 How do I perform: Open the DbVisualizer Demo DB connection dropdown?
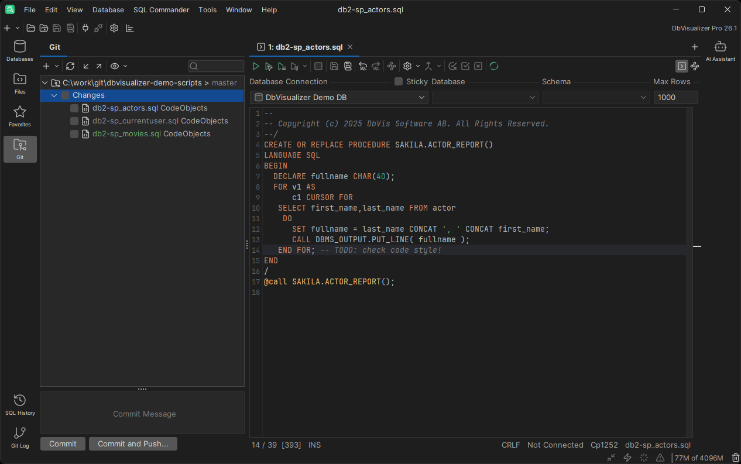click(x=339, y=98)
